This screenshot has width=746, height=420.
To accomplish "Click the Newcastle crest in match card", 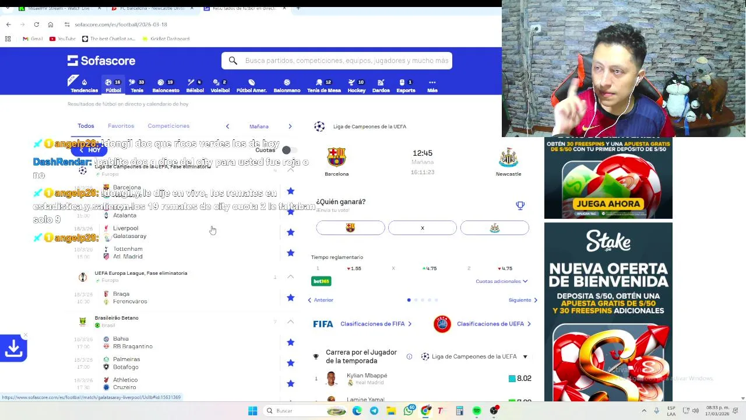I will [x=508, y=157].
